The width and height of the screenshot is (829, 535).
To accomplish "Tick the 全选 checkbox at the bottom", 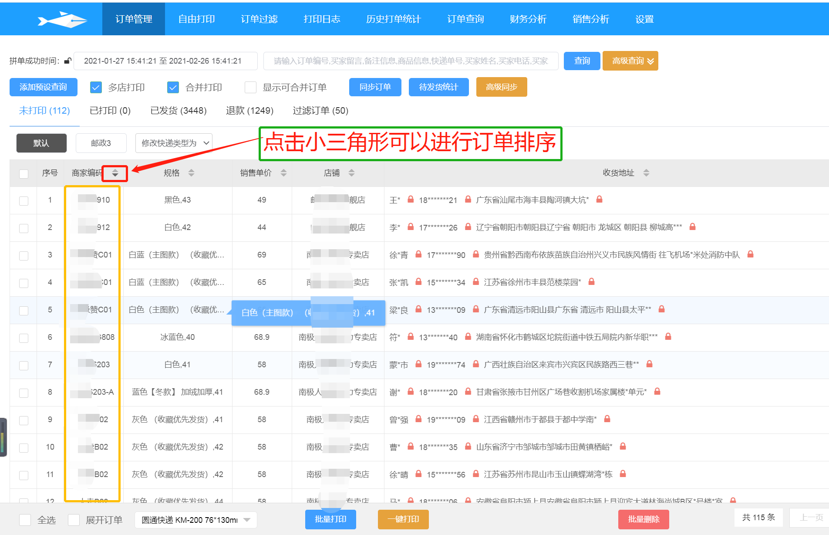I will click(25, 520).
